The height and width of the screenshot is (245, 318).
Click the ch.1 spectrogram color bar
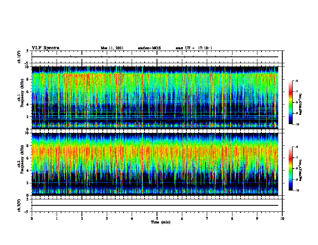[290, 102]
